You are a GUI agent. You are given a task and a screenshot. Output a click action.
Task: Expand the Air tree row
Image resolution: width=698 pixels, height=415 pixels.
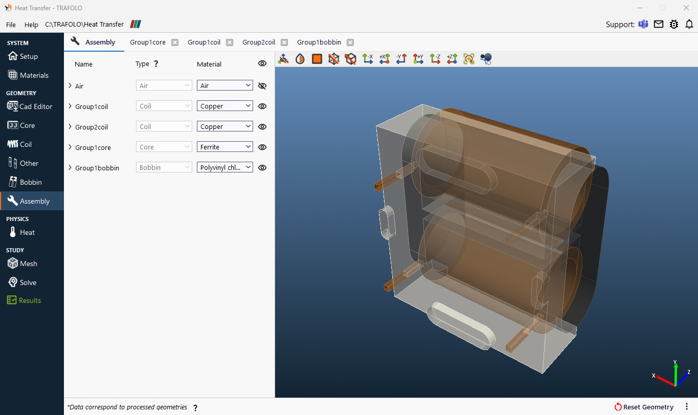point(70,85)
